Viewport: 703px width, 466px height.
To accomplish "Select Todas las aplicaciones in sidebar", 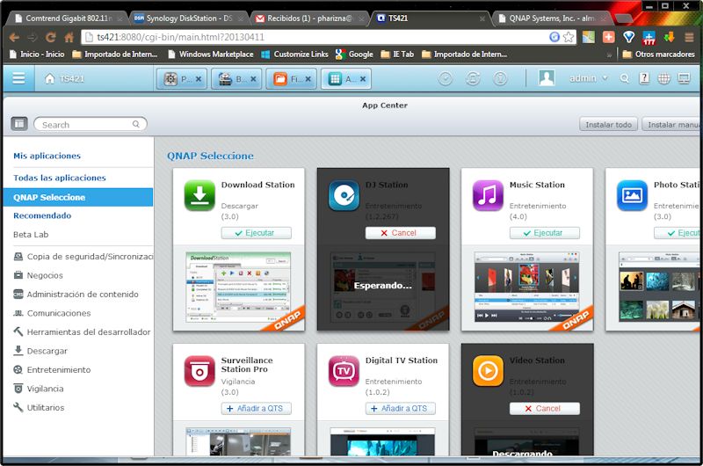I will pos(60,178).
